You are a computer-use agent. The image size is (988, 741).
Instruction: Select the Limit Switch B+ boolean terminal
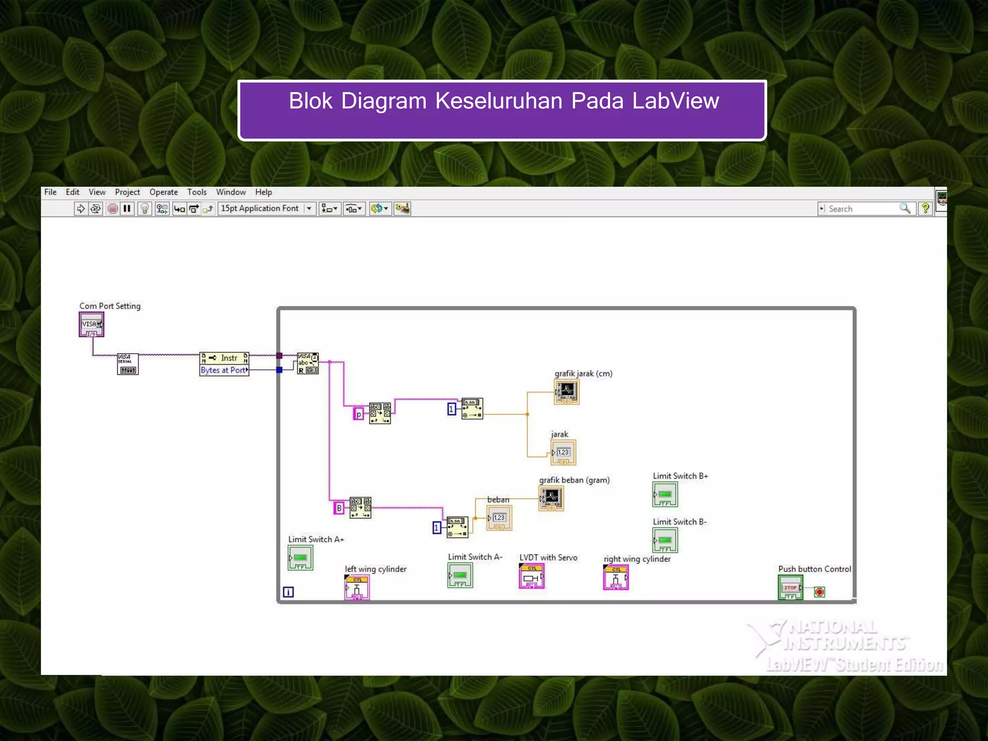point(665,494)
